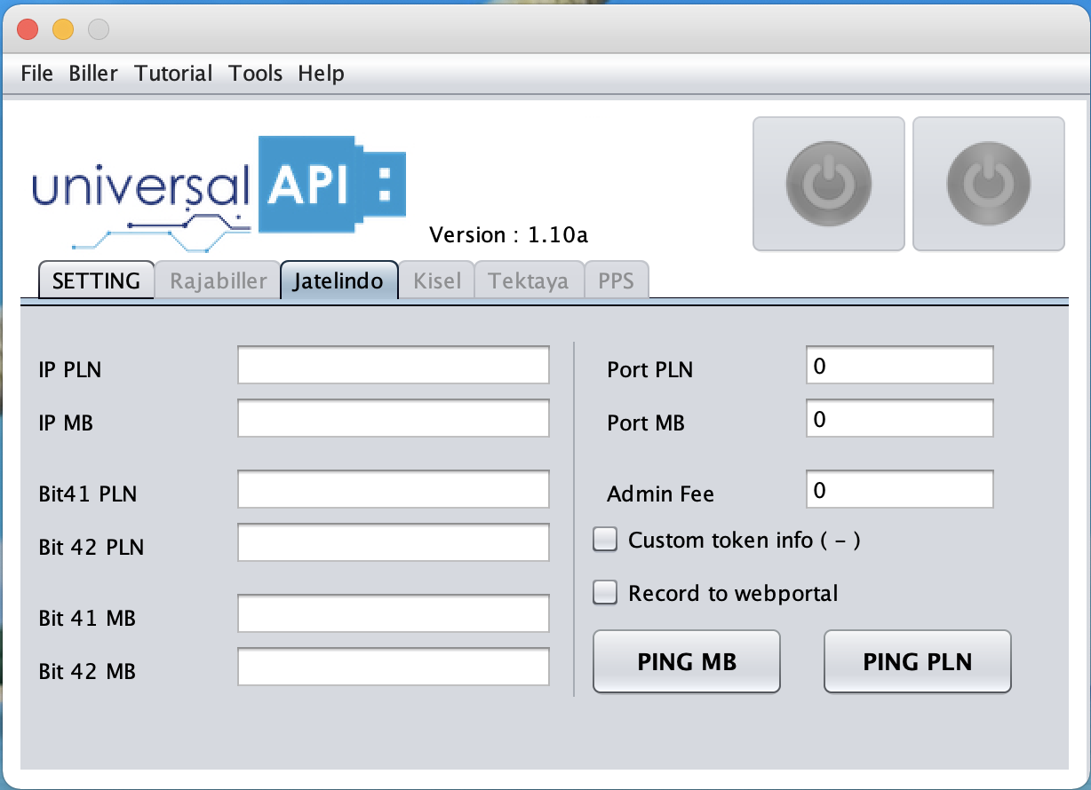Open the Biller menu
This screenshot has height=790, width=1091.
93,74
